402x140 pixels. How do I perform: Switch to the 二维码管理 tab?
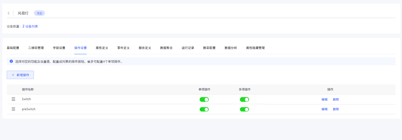tap(36, 48)
